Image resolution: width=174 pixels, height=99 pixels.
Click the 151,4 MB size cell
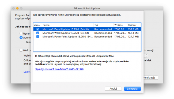(x=133, y=33)
